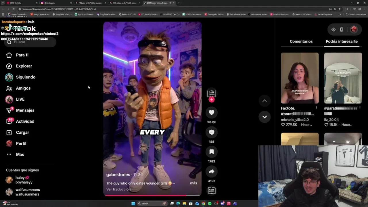Open the Todos los marcadores folder
The image size is (368, 207).
[356, 14]
